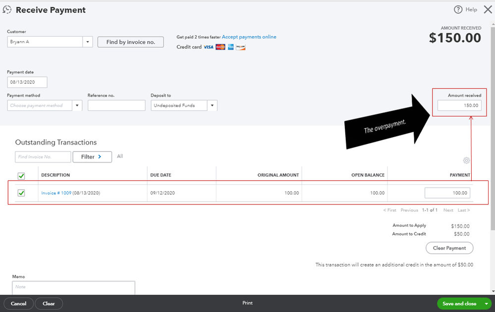Image resolution: width=495 pixels, height=312 pixels.
Task: Toggle the select-all checkbox in table header
Action: coord(21,176)
